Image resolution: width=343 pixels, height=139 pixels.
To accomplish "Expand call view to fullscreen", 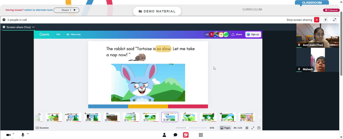I will click(x=334, y=20).
